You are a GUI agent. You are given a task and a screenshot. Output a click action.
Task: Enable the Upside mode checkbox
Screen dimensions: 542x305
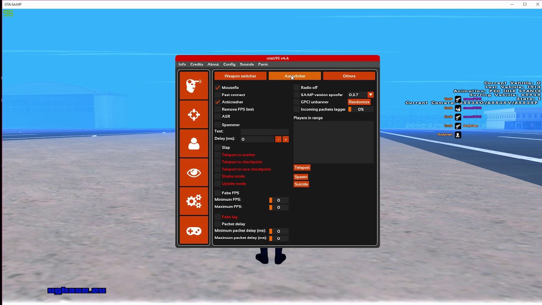click(218, 184)
